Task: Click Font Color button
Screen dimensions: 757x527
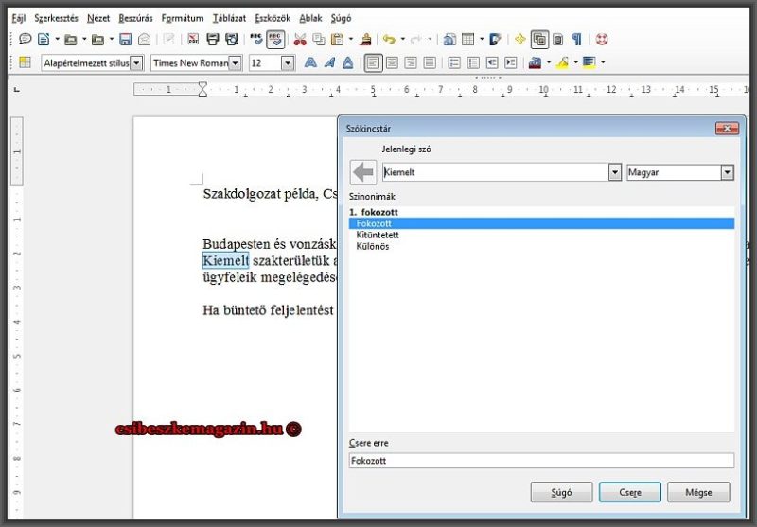Action: point(535,62)
